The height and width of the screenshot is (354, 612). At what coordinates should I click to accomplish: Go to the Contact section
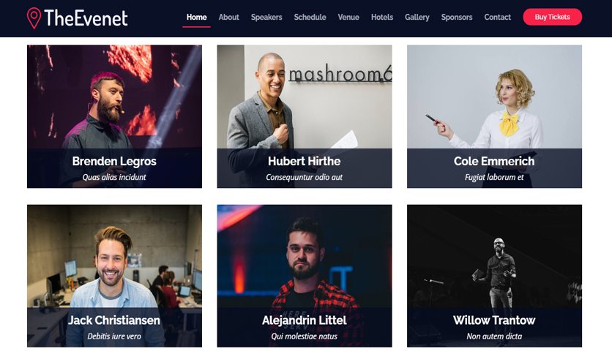pos(497,17)
